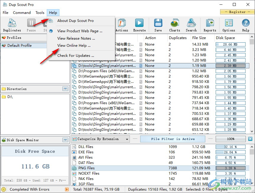Click Duplicates: 15163 Files status text

tap(155, 189)
